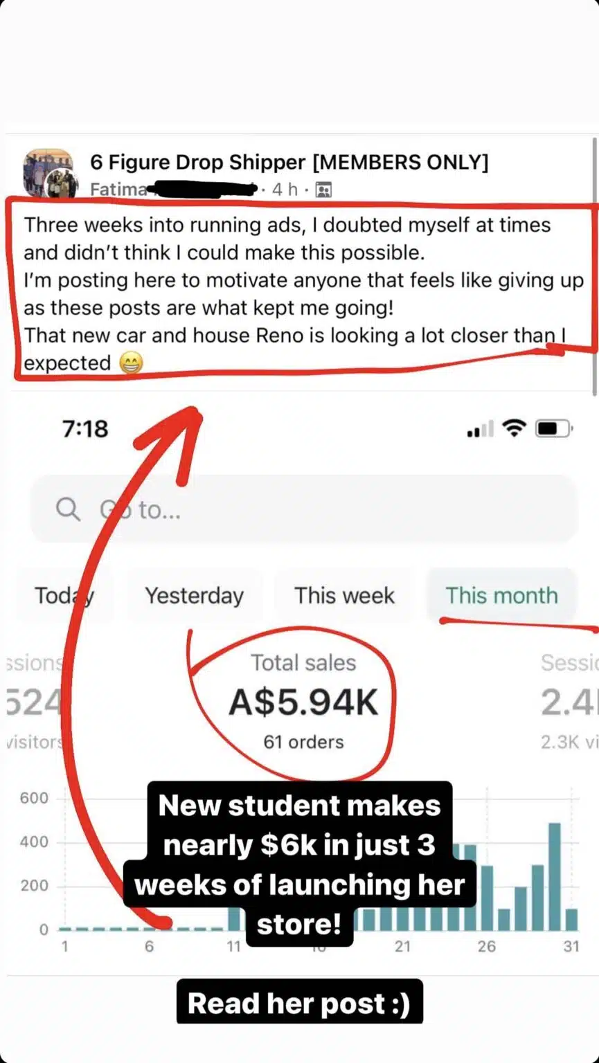Tap the Wi-Fi status icon
The width and height of the screenshot is (599, 1063).
coord(514,428)
